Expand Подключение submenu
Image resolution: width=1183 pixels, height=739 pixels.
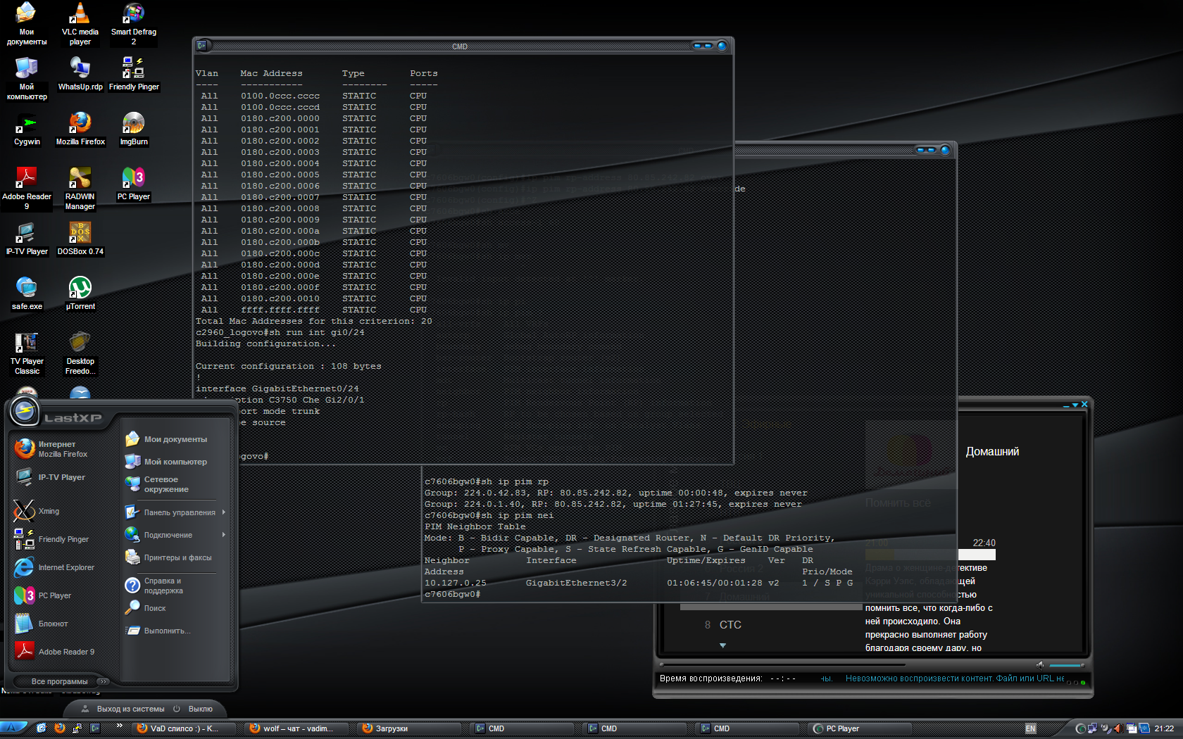176,535
